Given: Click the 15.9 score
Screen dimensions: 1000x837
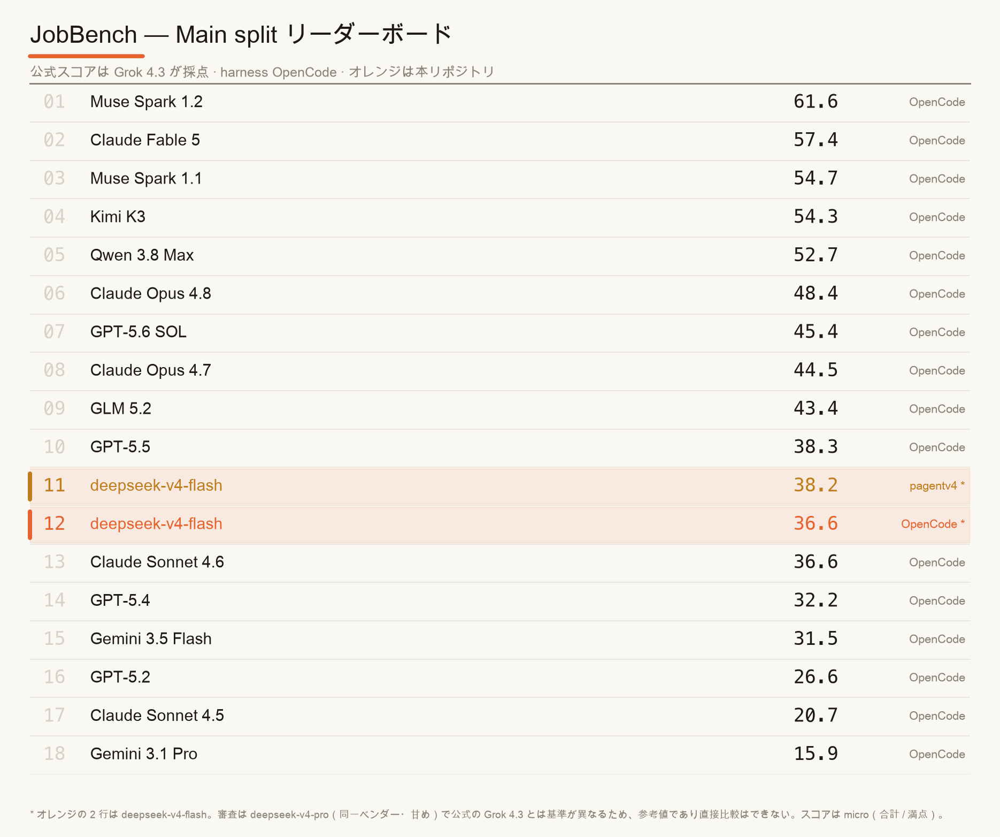Looking at the screenshot, I should tap(816, 754).
